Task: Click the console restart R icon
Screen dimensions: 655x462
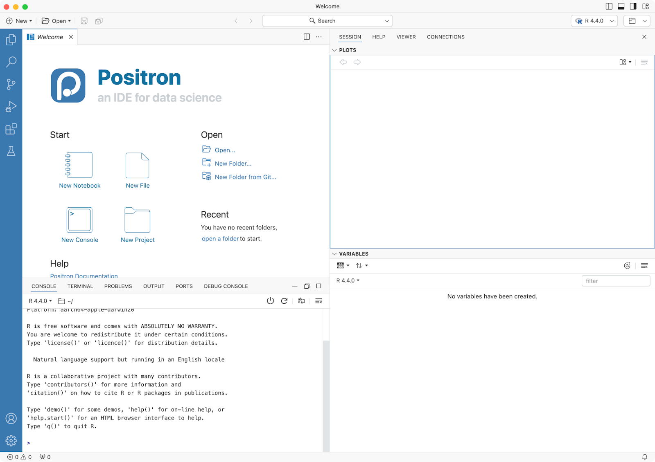Action: [x=284, y=301]
